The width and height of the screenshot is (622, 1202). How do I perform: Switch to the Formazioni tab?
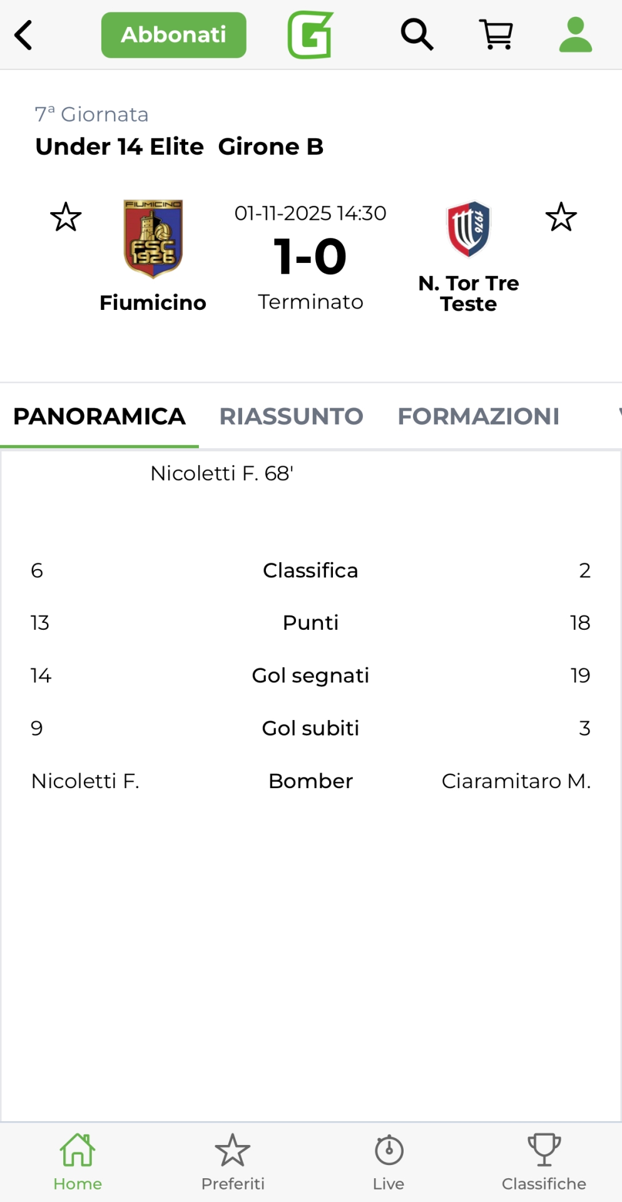[x=478, y=416]
